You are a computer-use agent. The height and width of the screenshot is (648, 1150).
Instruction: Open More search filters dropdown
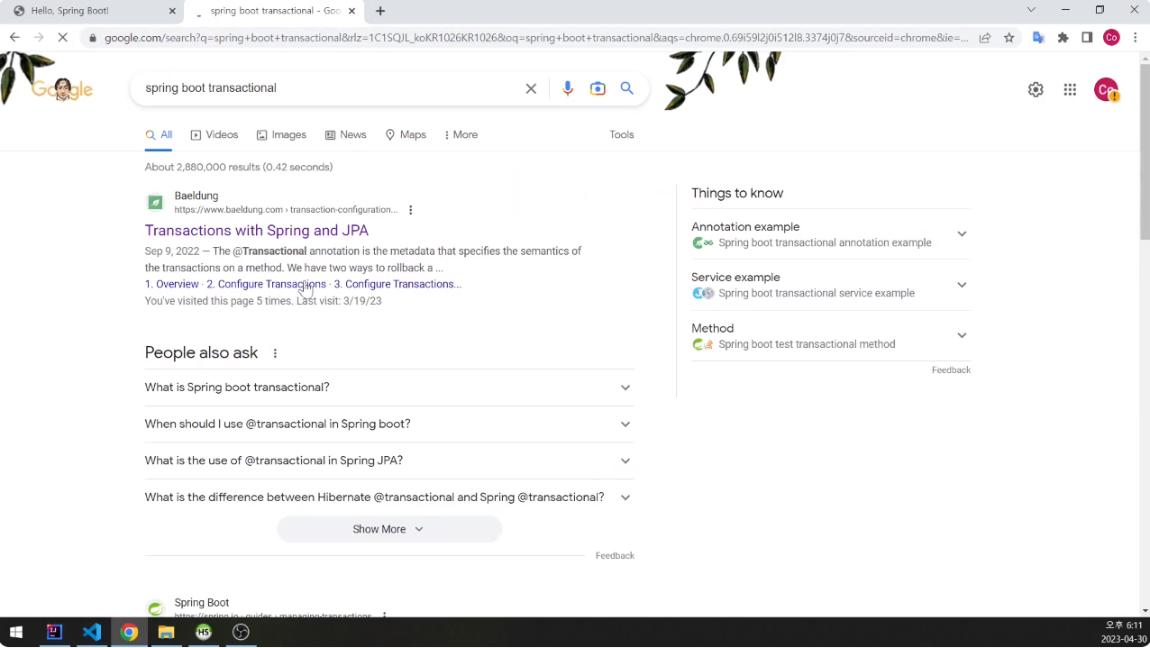(x=461, y=134)
